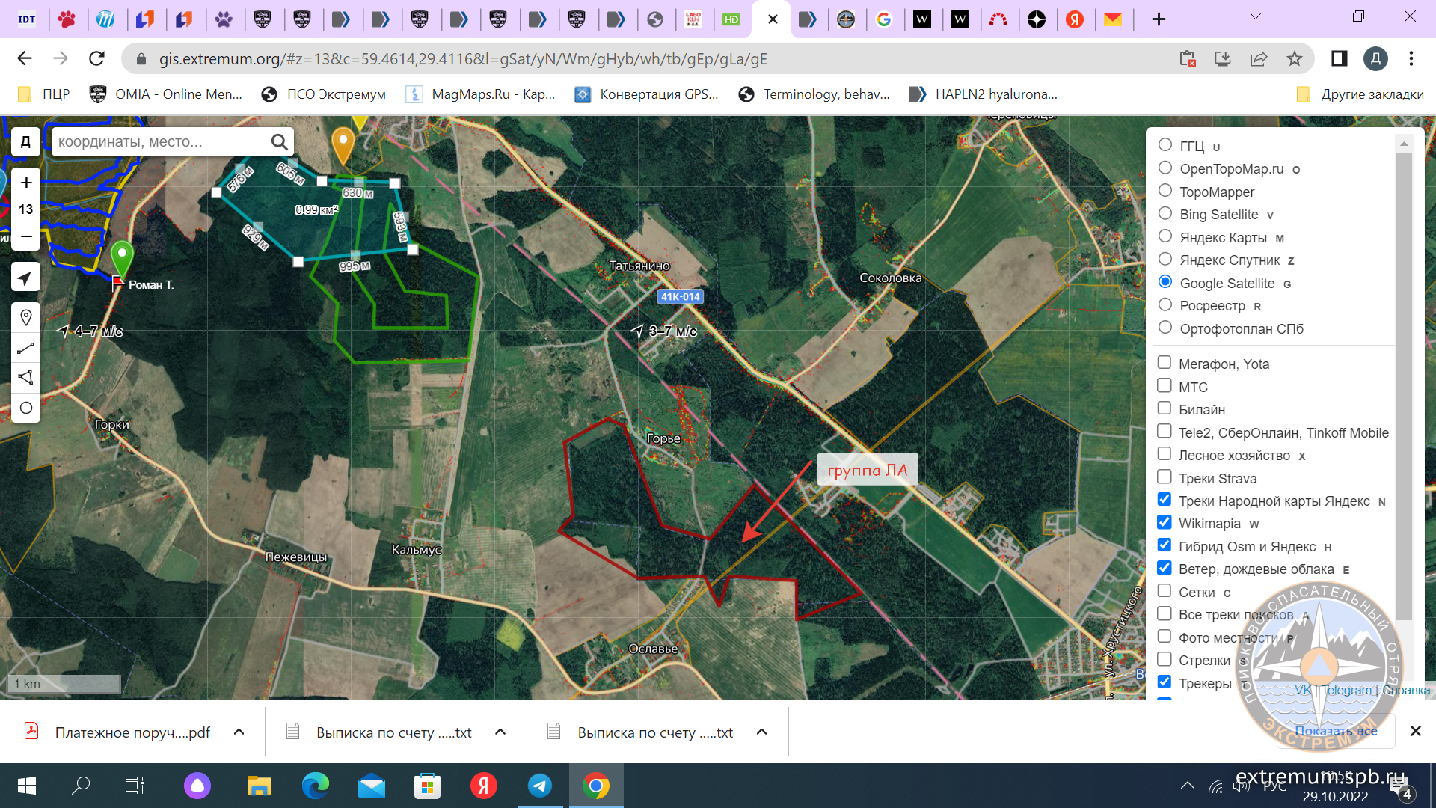Enable the Треки Strava layer
The height and width of the screenshot is (808, 1436).
click(x=1165, y=477)
